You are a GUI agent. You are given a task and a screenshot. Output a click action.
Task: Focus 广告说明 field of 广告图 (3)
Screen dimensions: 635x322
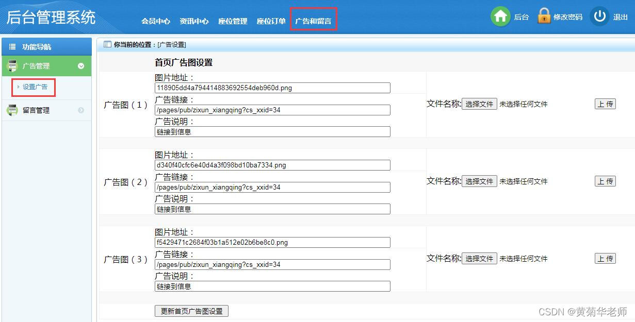[x=272, y=286]
